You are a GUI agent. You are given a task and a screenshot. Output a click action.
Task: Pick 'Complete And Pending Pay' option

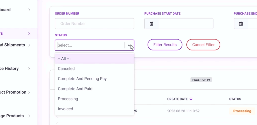tap(95, 79)
